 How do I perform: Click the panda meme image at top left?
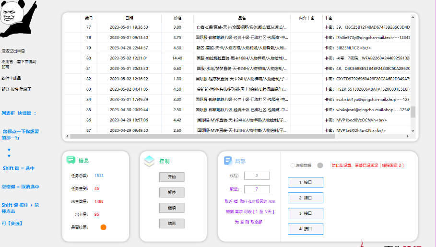pyautogui.click(x=14, y=17)
